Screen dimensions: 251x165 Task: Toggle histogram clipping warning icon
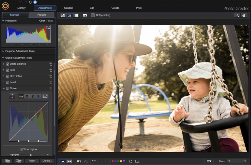click(x=48, y=27)
